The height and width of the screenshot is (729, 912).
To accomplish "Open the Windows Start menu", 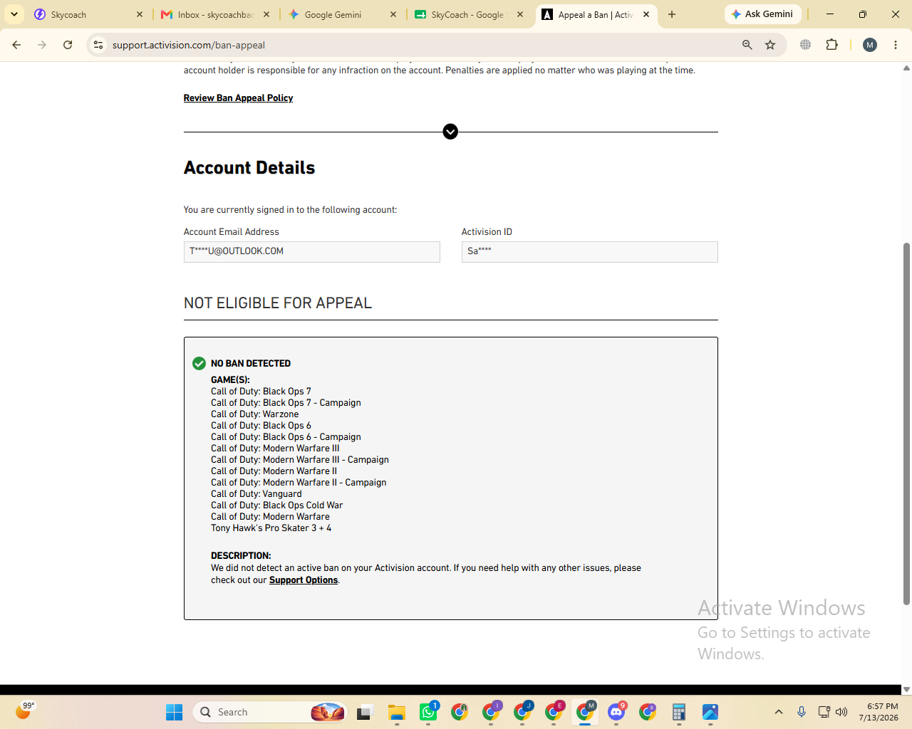I will coord(175,712).
